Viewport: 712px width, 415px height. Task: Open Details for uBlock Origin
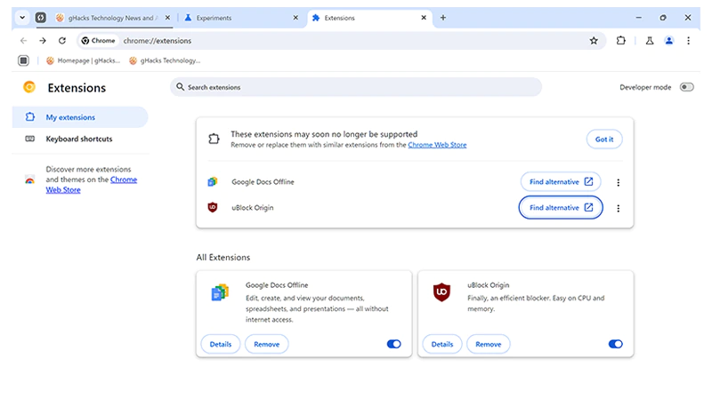coord(442,344)
